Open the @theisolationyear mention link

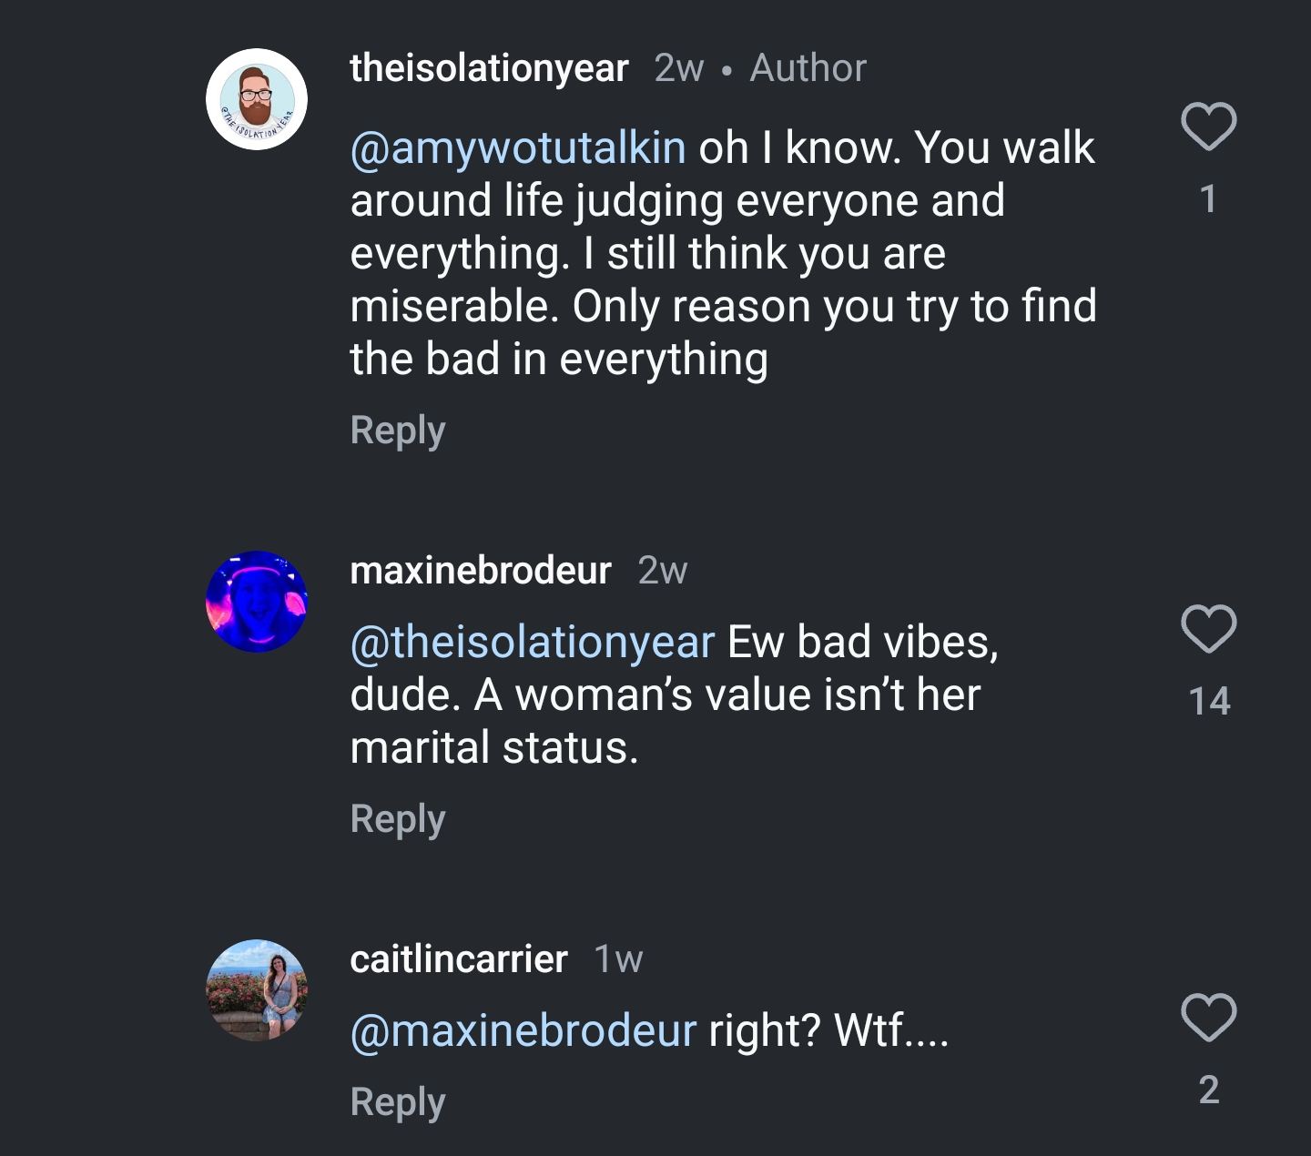tap(533, 643)
